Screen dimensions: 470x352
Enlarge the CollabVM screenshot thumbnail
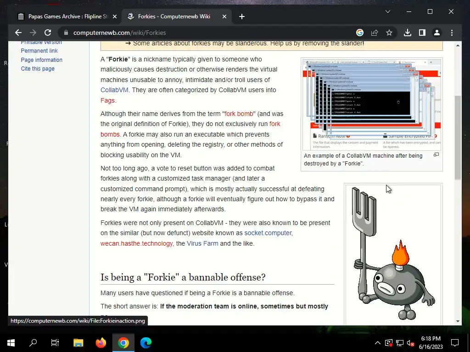click(372, 104)
